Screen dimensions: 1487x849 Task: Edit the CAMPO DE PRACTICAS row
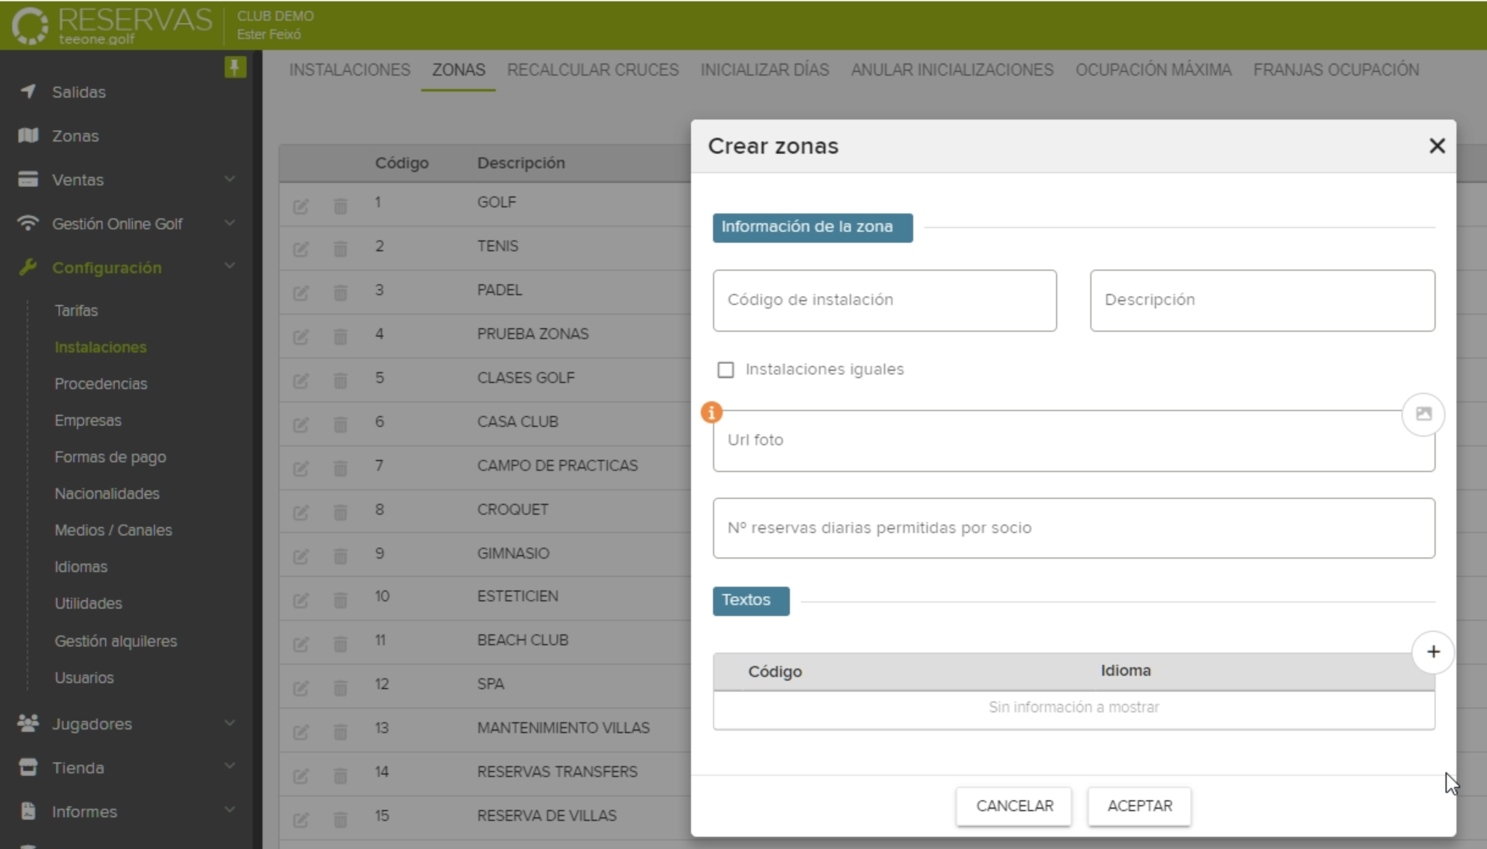click(x=300, y=468)
